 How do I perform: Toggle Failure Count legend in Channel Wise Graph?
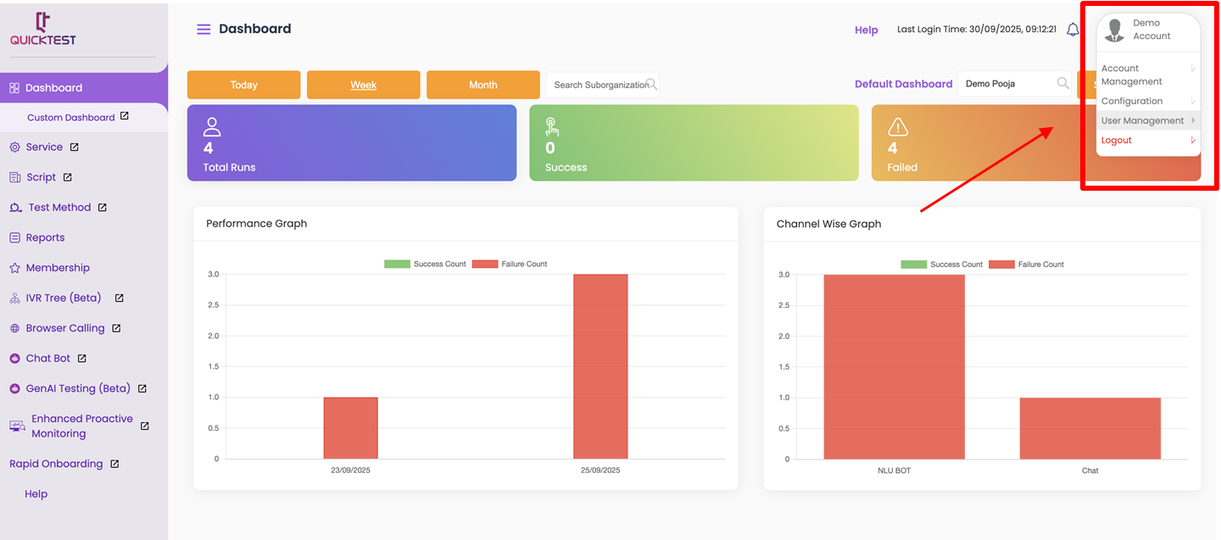click(x=1026, y=264)
